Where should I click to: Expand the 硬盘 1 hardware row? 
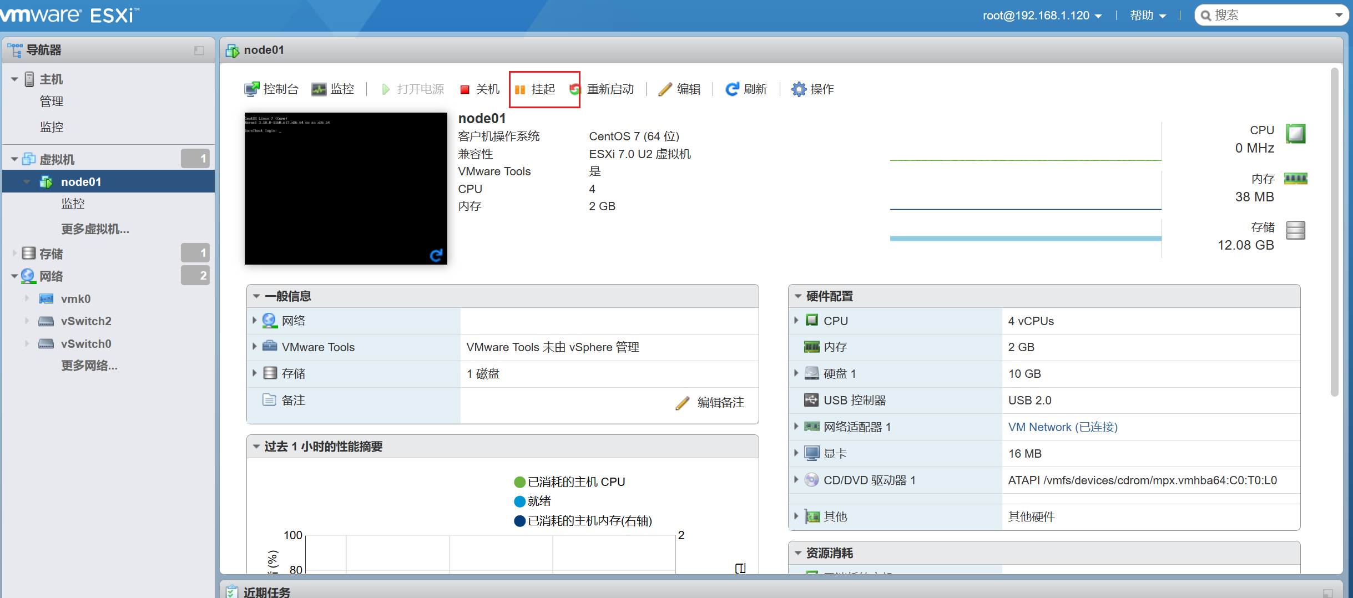(796, 373)
